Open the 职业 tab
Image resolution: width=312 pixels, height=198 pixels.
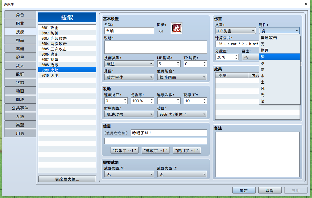pos(20,23)
